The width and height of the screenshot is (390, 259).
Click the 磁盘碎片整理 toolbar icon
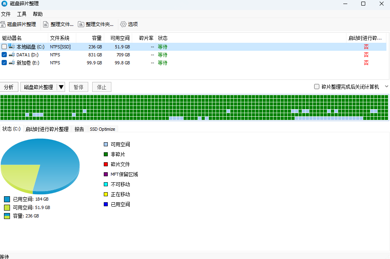[3, 24]
